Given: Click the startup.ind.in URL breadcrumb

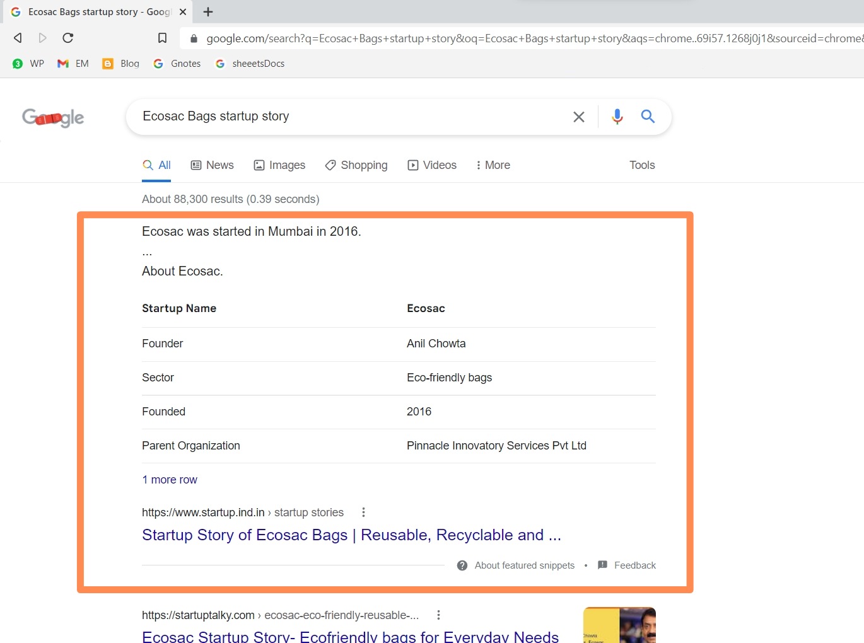Looking at the screenshot, I should point(243,513).
